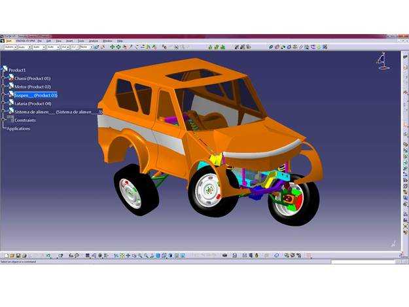Select Motor (Product 02) in tree
Image resolution: width=409 pixels, height=307 pixels.
33,87
